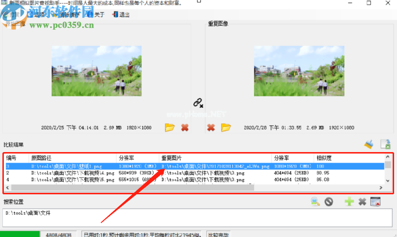
Task: Start search with magnifier icon
Action: (315, 201)
